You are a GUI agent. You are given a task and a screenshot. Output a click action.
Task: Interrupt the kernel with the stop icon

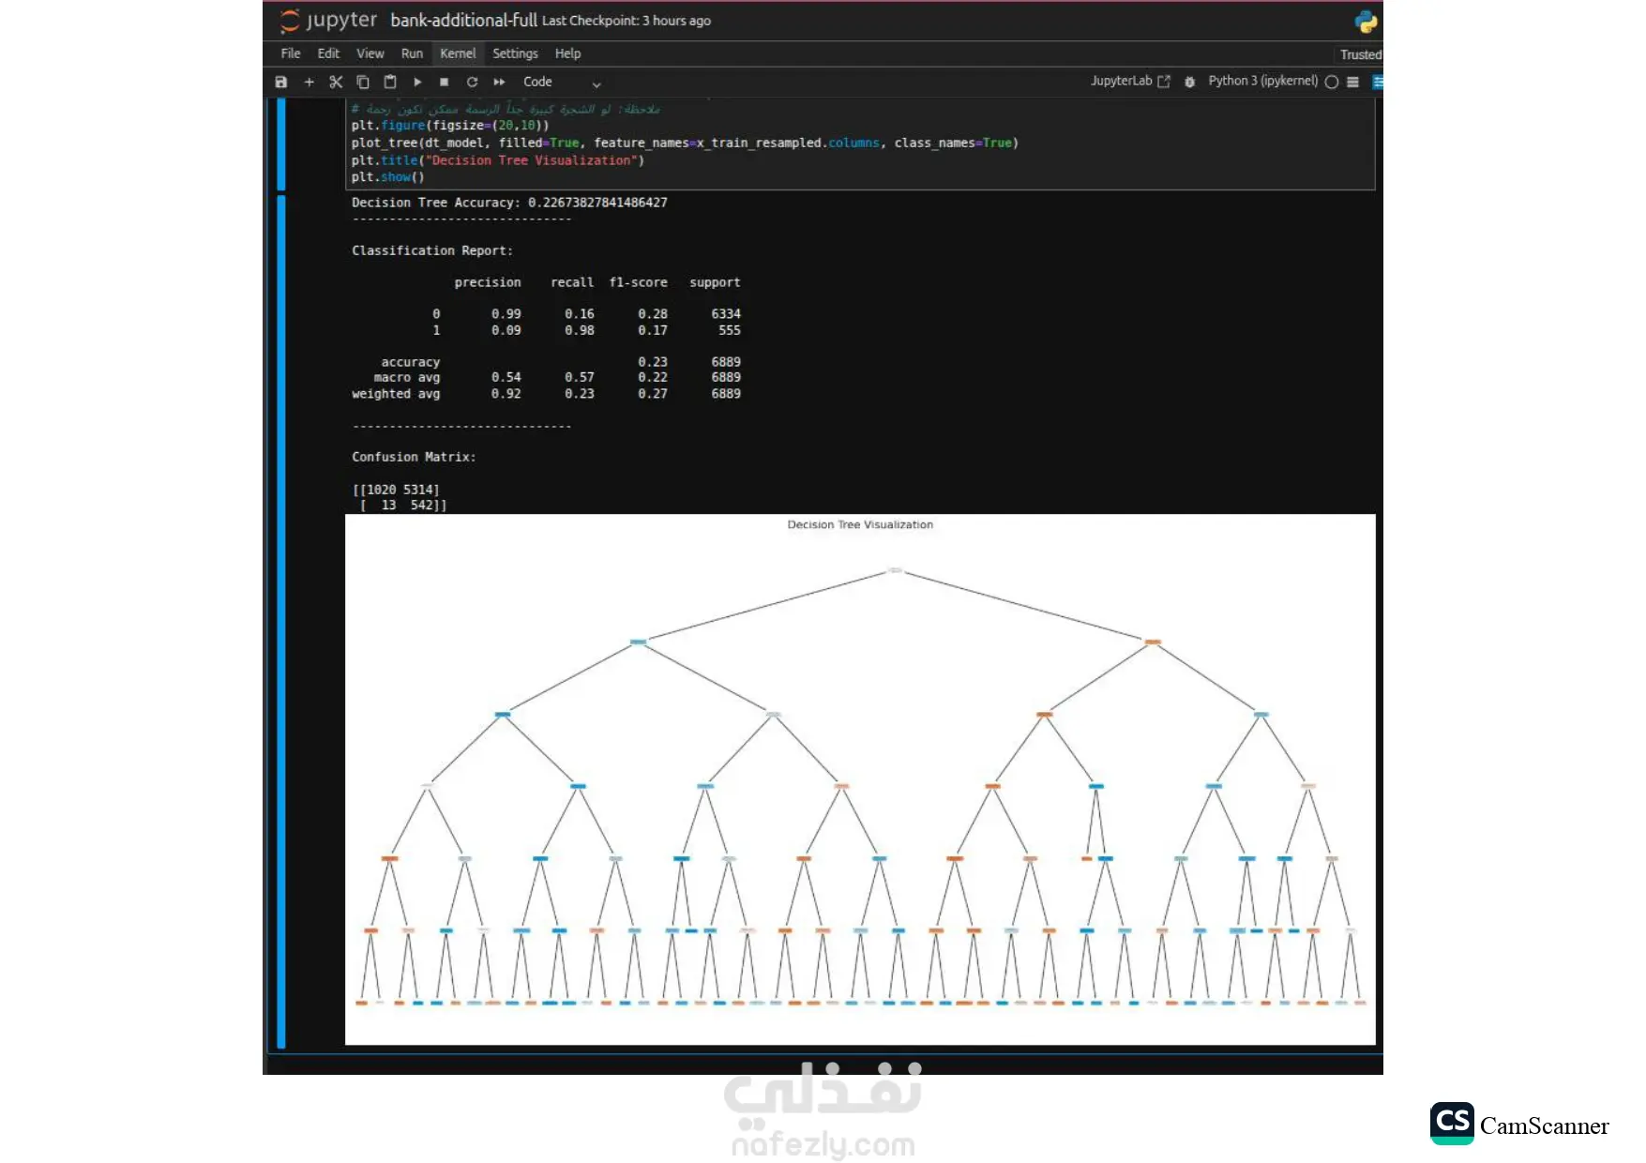coord(445,83)
